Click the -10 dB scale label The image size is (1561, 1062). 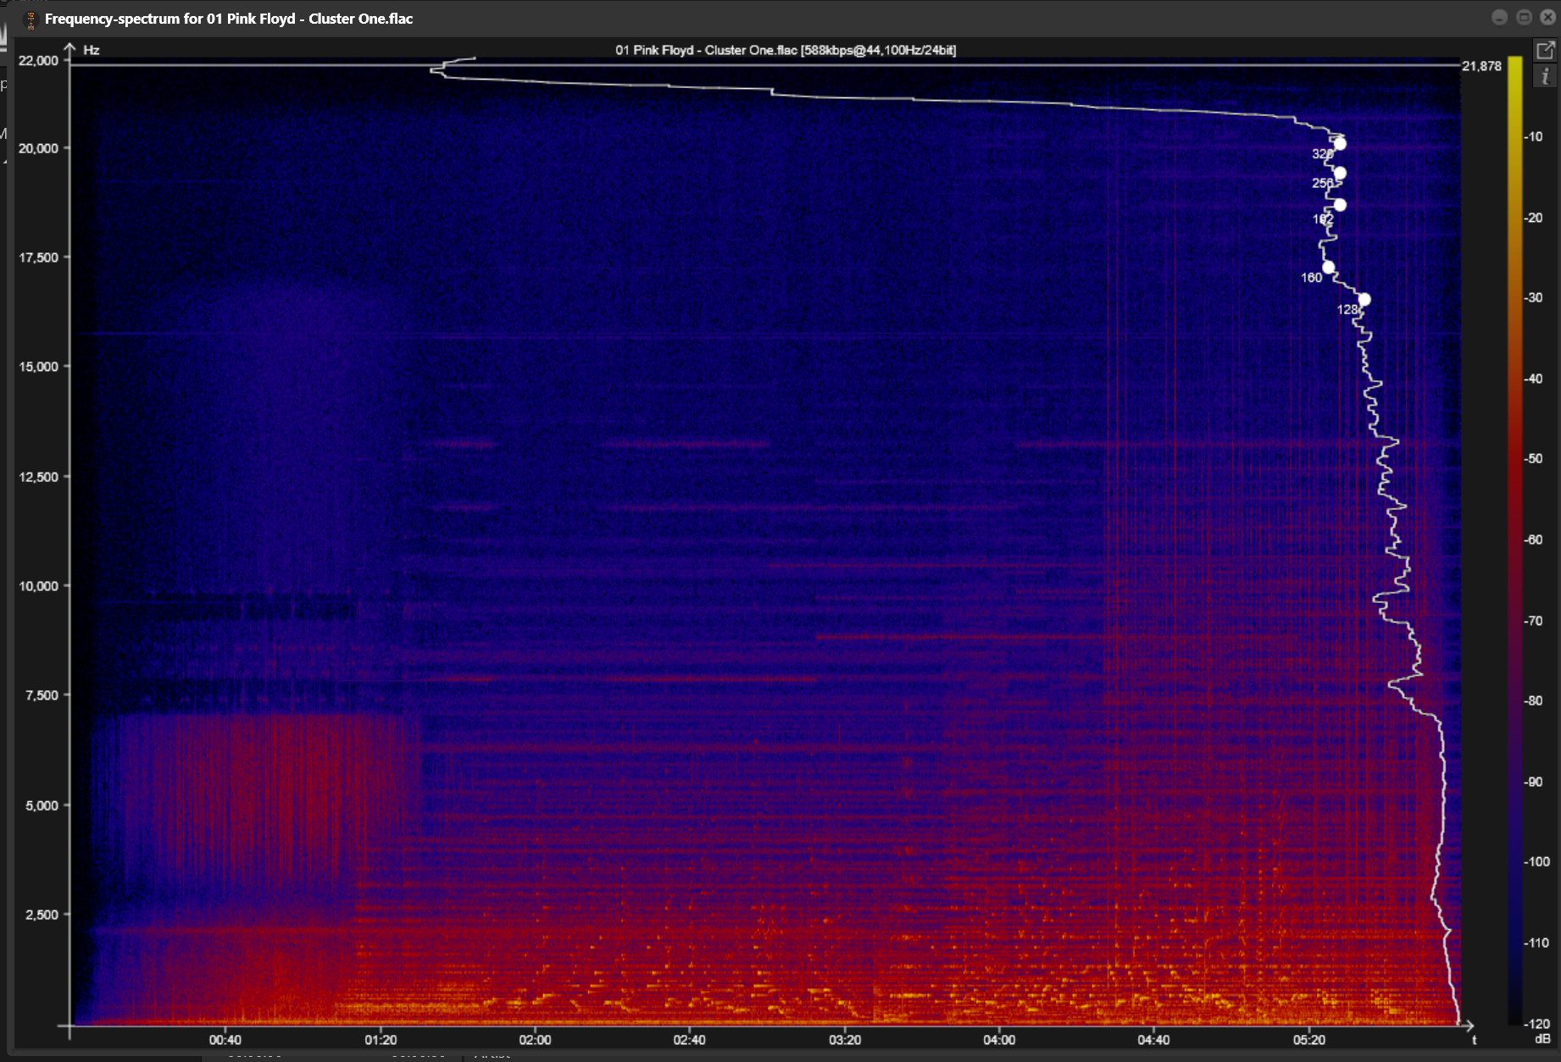click(x=1535, y=136)
